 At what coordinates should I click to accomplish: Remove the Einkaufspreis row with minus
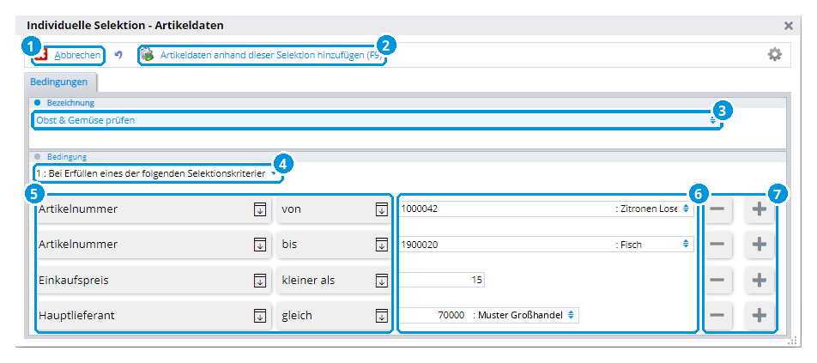[717, 281]
